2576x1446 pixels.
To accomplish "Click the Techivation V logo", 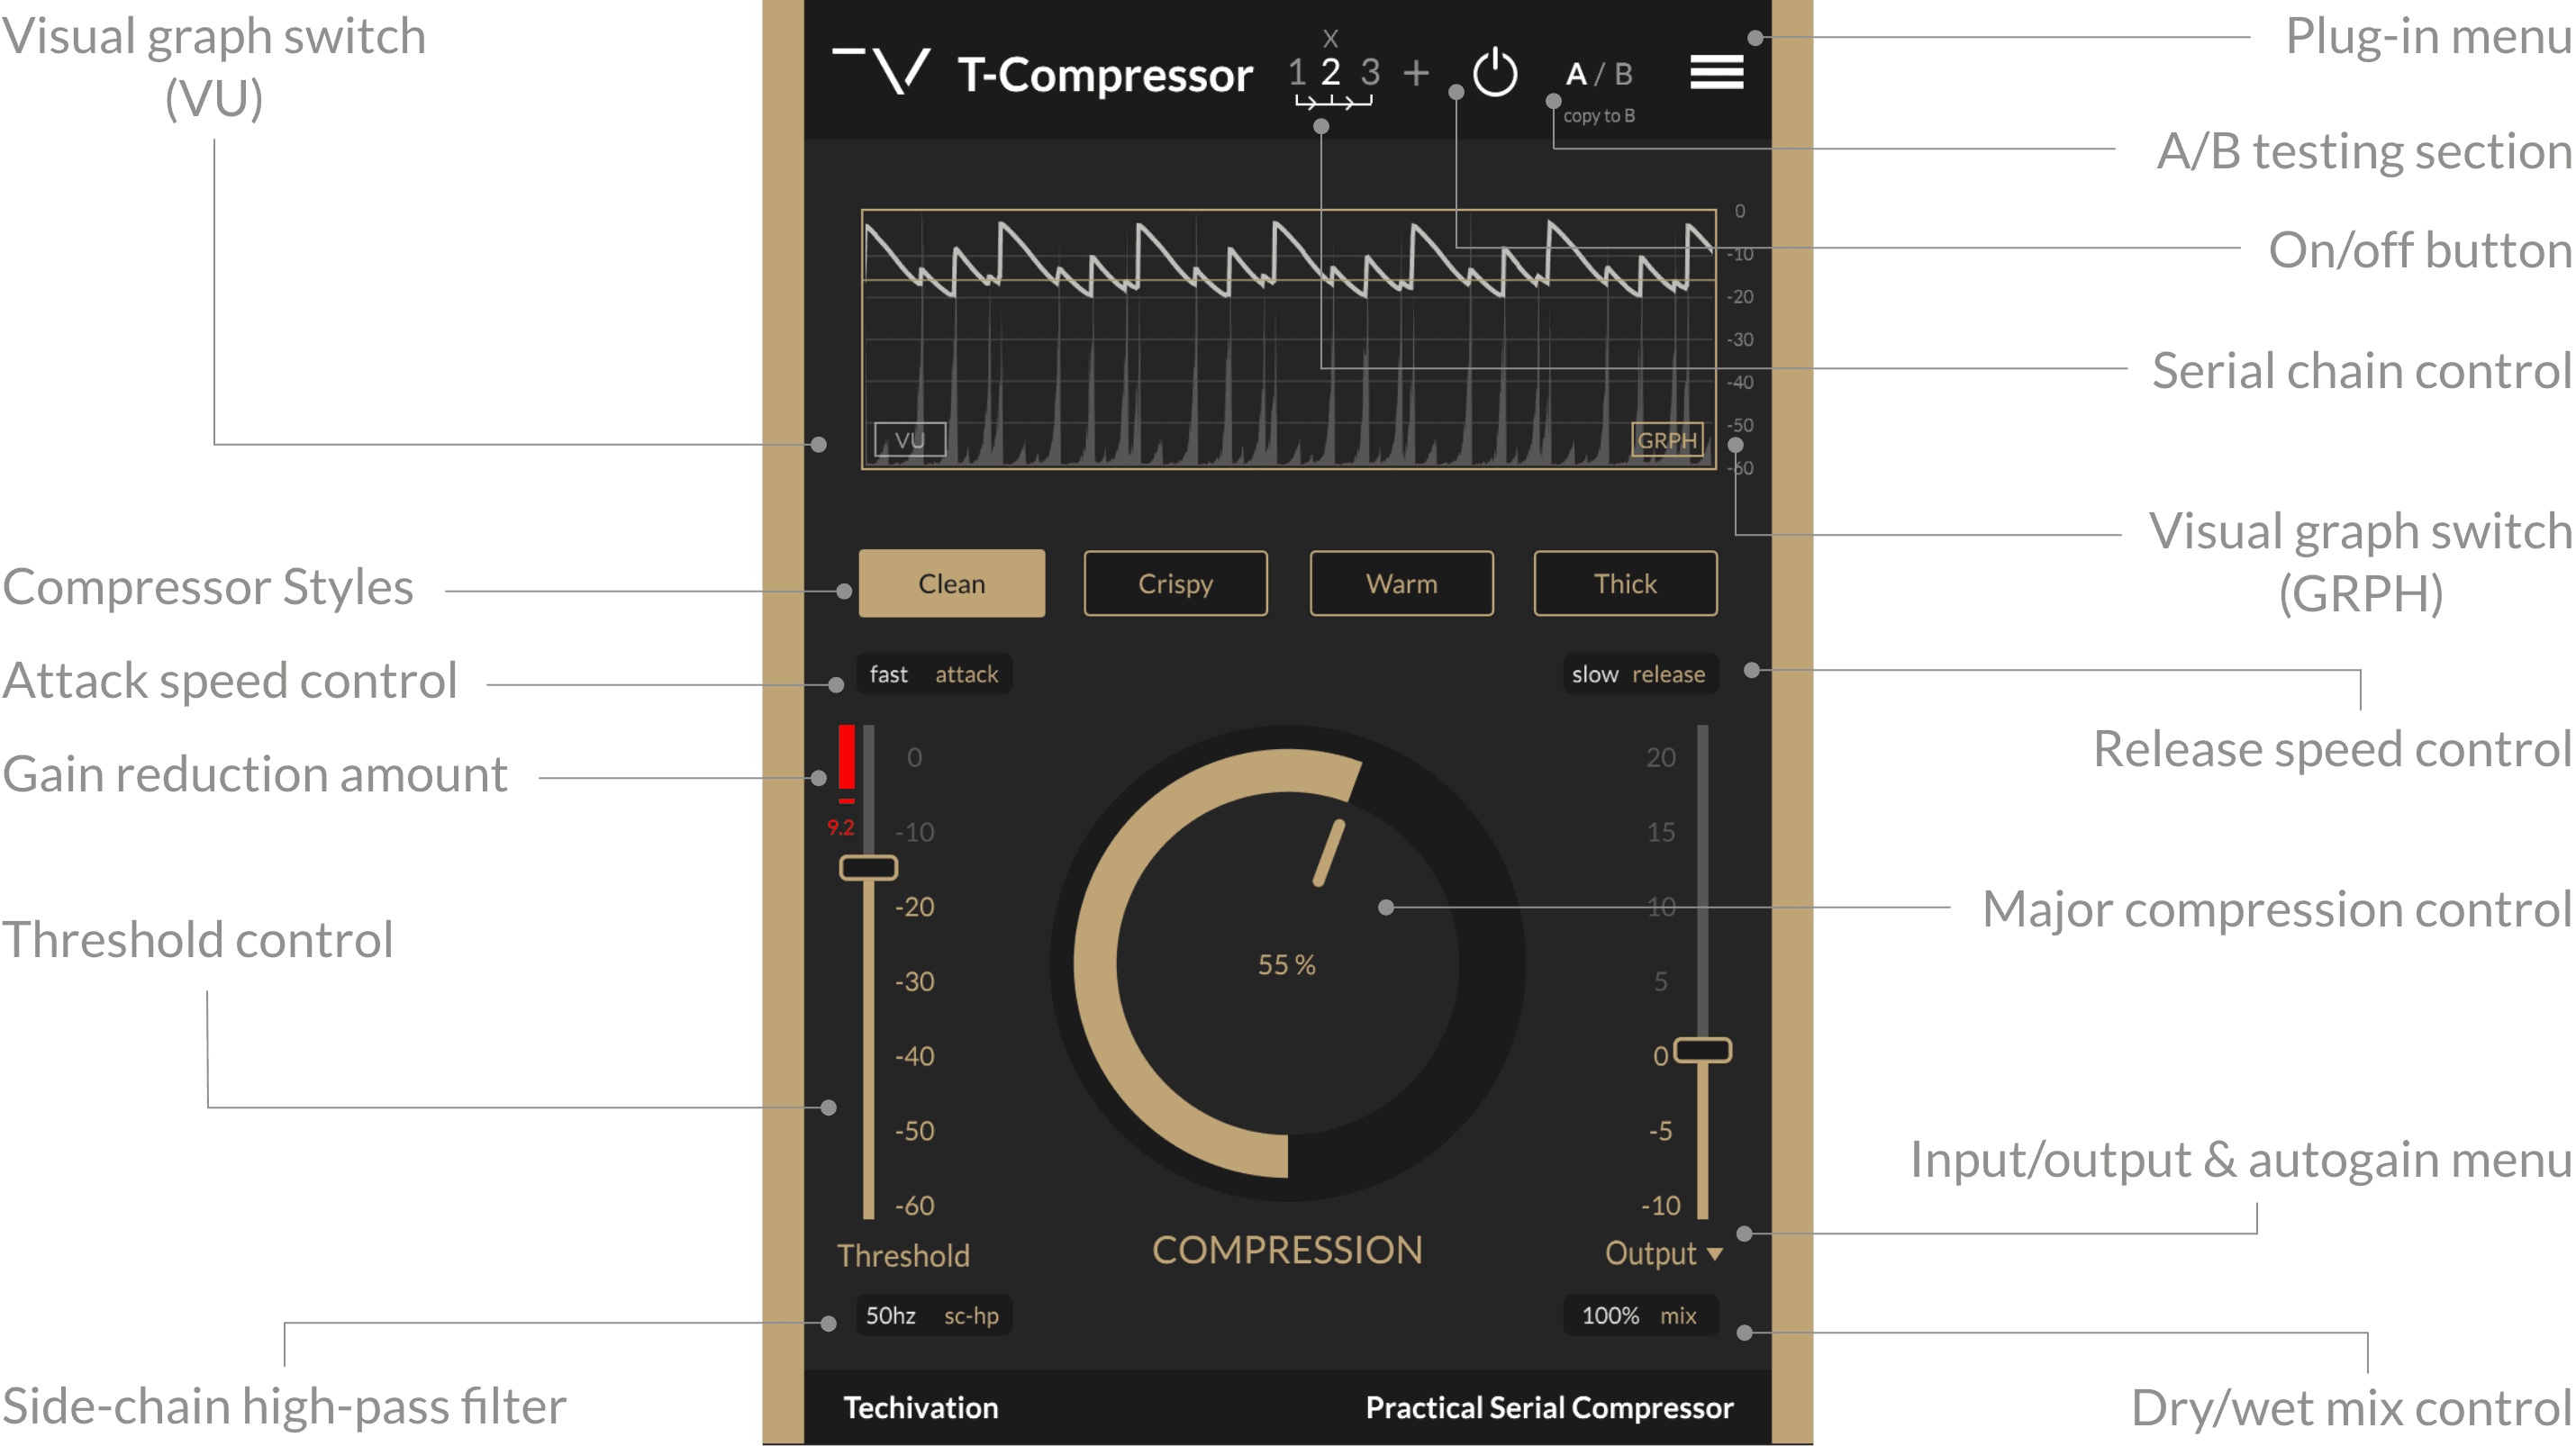I will pos(882,70).
